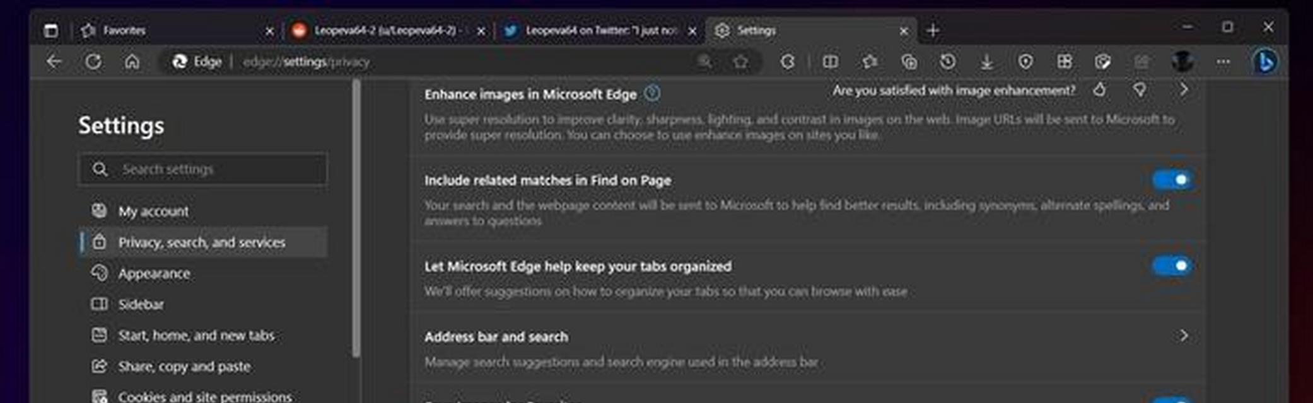Open a new tab with plus button
The height and width of the screenshot is (403, 1313).
pos(933,30)
